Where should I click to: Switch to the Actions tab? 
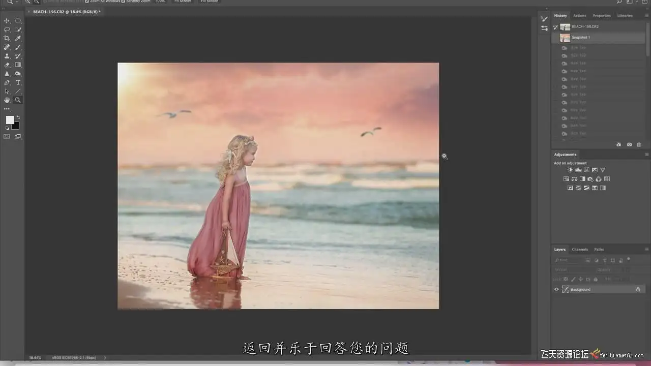(x=580, y=16)
